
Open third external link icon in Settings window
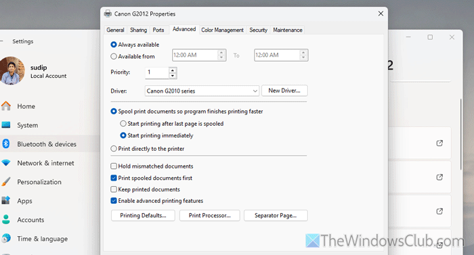(x=439, y=211)
